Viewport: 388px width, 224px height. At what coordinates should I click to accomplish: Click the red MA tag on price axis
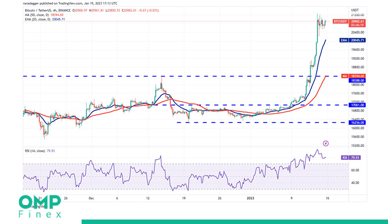(345, 76)
